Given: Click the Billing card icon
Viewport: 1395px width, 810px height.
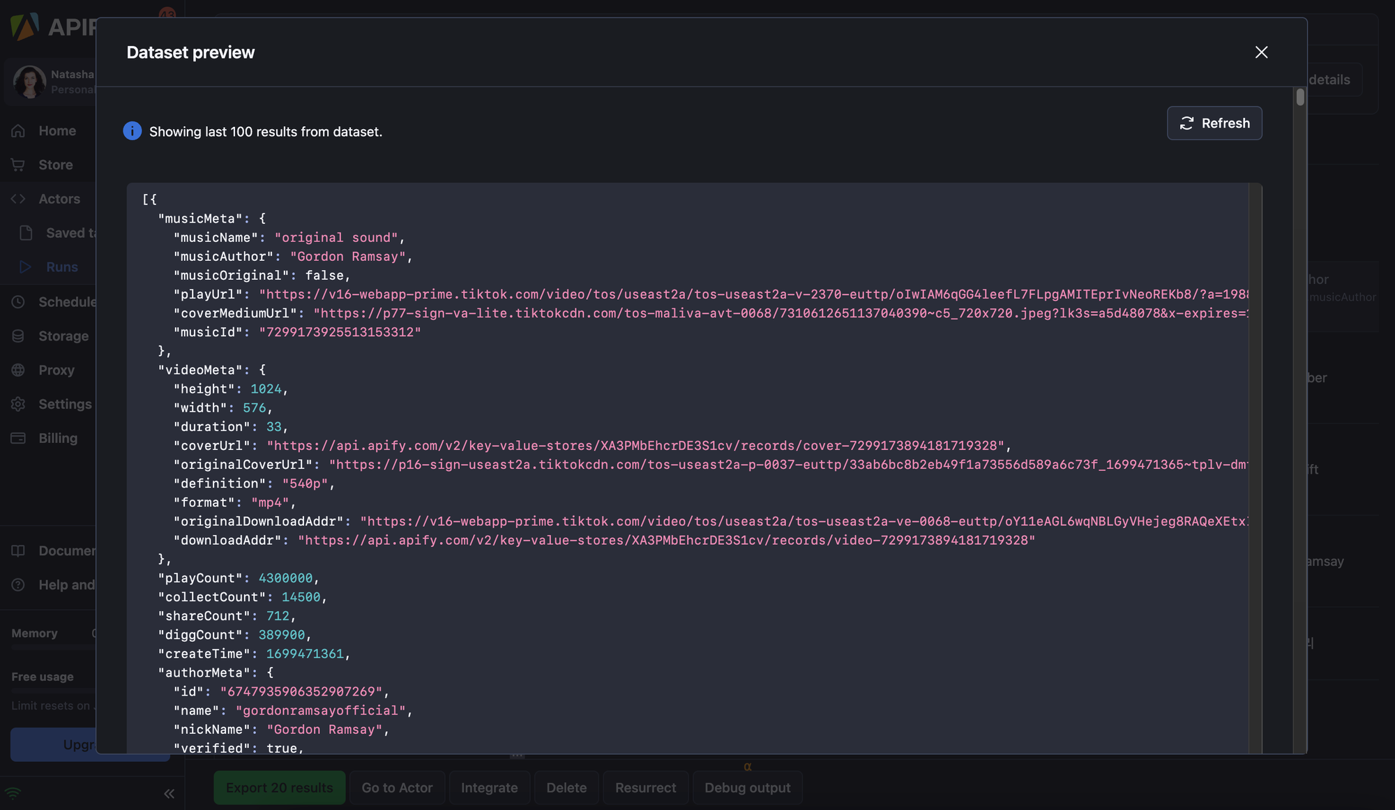Looking at the screenshot, I should (18, 439).
